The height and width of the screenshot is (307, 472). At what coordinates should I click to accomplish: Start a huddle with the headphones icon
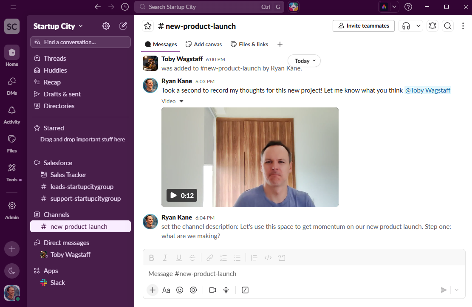pyautogui.click(x=406, y=26)
